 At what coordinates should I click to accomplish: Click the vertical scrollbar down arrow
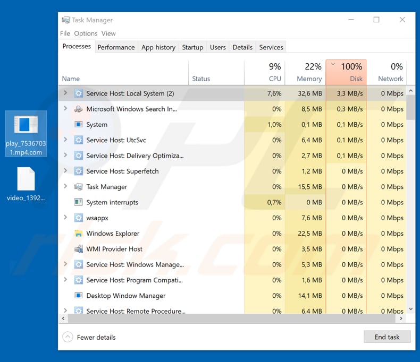point(410,309)
